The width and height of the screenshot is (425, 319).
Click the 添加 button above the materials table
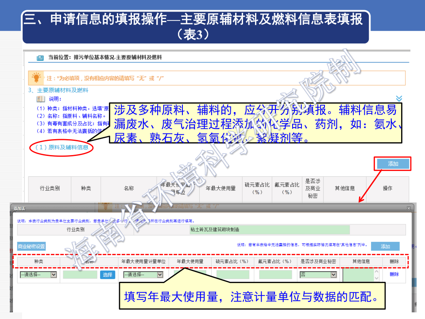393,163
